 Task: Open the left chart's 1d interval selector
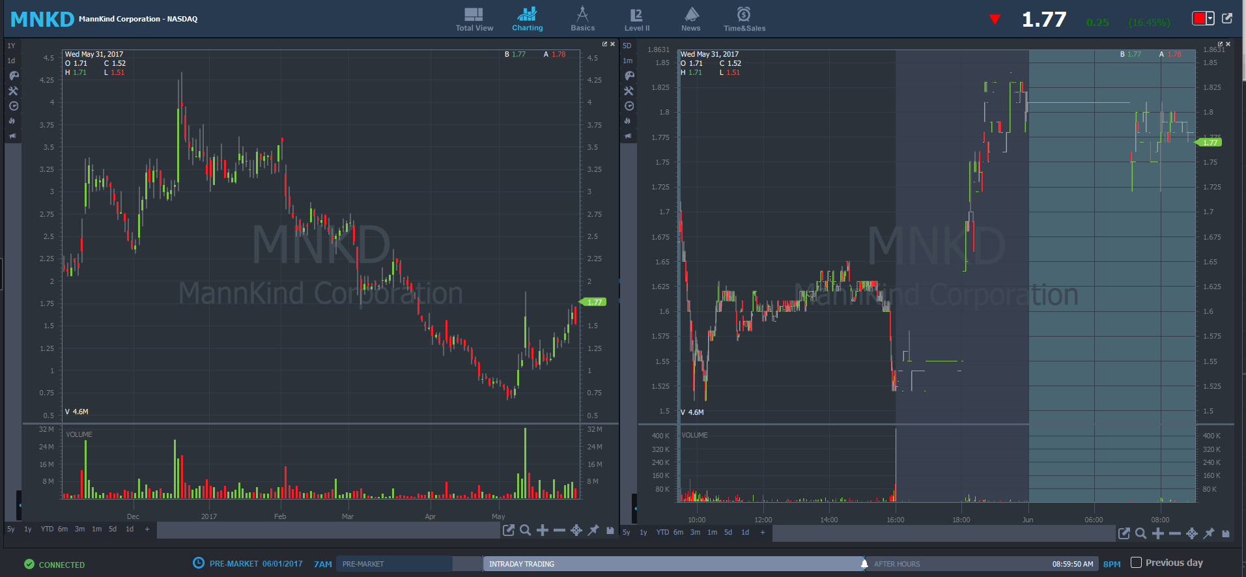(x=11, y=61)
